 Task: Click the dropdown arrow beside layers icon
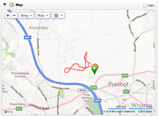click(62, 15)
